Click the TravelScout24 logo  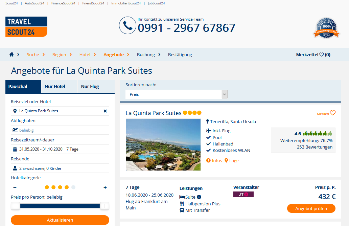[x=26, y=27]
